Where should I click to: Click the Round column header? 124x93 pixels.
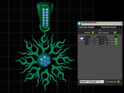(94, 37)
